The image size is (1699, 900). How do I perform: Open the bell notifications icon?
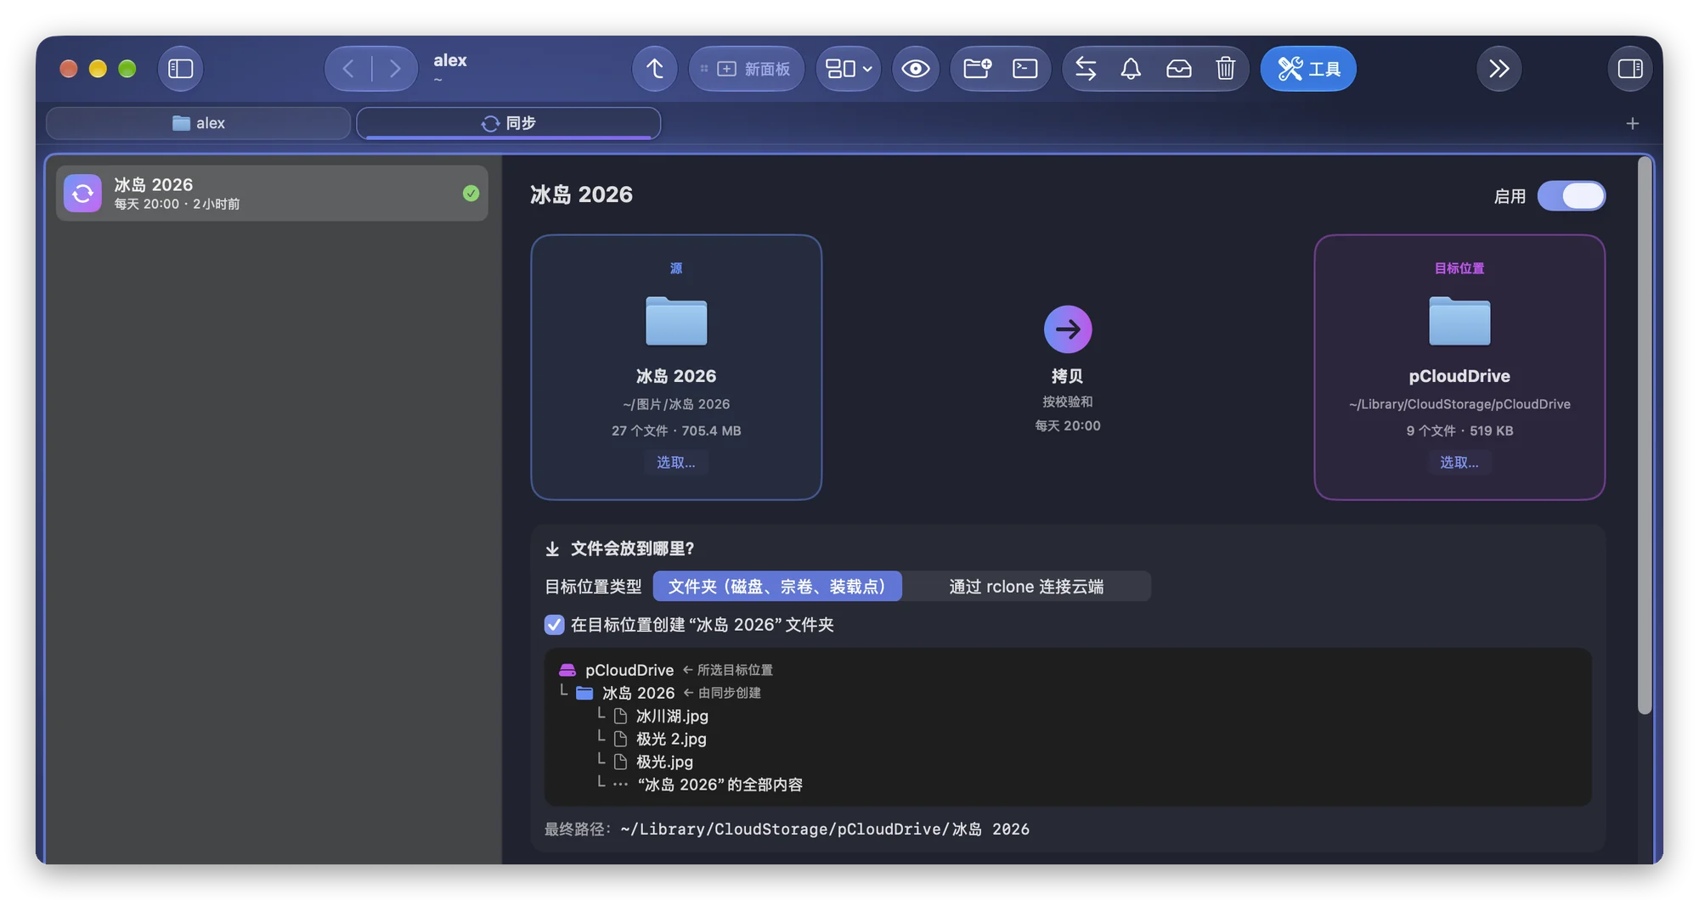pyautogui.click(x=1131, y=69)
